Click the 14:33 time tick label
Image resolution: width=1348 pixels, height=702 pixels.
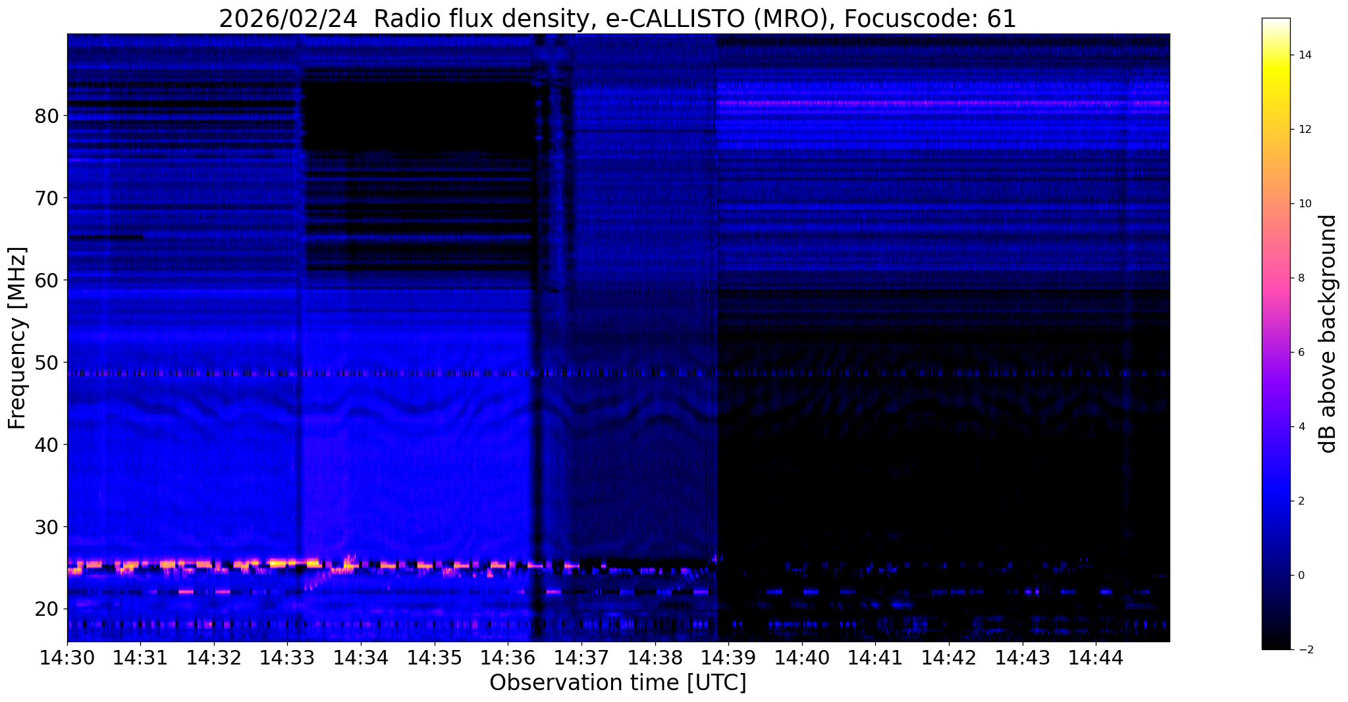(x=287, y=657)
